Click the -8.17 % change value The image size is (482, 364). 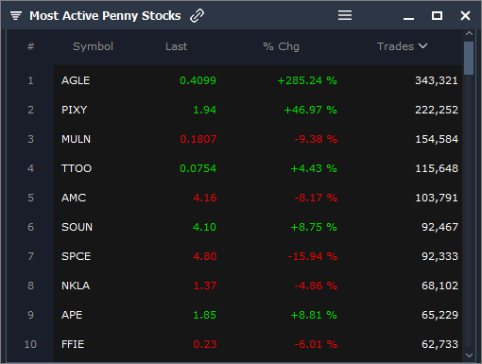pos(316,198)
